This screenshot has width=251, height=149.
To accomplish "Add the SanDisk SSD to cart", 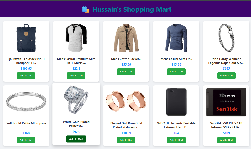I will [226, 140].
